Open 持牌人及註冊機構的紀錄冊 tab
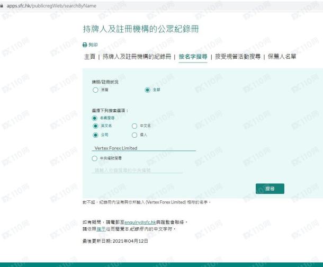 click(137, 57)
